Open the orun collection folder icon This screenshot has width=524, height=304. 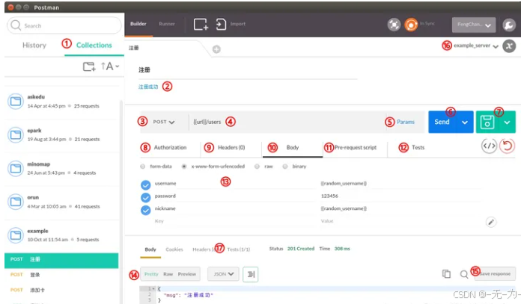click(16, 202)
